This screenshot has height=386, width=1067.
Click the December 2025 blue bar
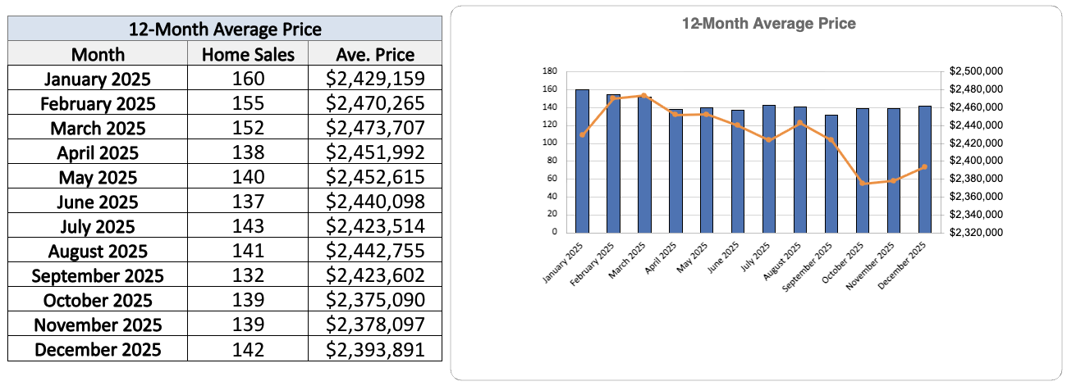click(x=924, y=172)
